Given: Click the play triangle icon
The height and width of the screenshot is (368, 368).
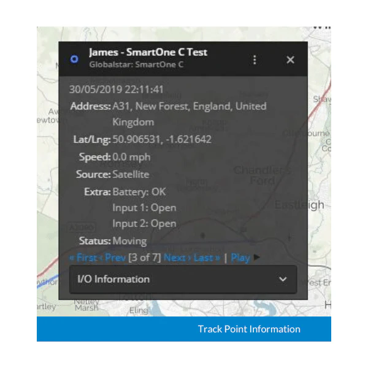Looking at the screenshot, I should click(x=257, y=257).
